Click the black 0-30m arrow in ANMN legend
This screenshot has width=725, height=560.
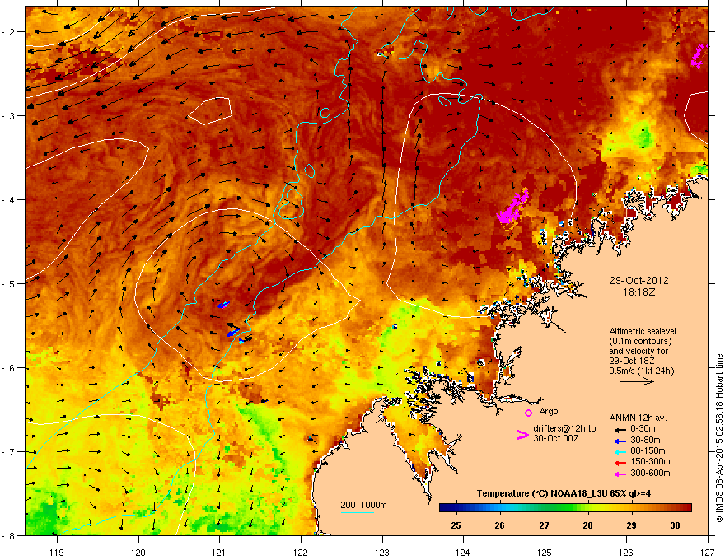coord(620,430)
